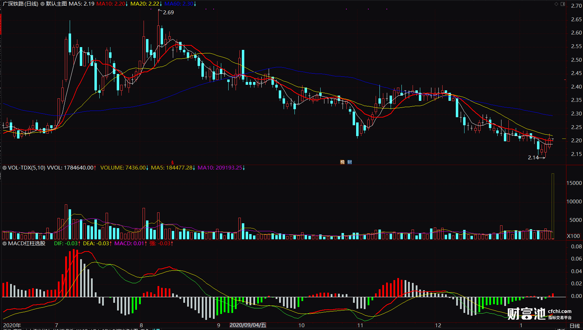Select the DIF: -0.03 value
This screenshot has width=583, height=330.
[66, 243]
